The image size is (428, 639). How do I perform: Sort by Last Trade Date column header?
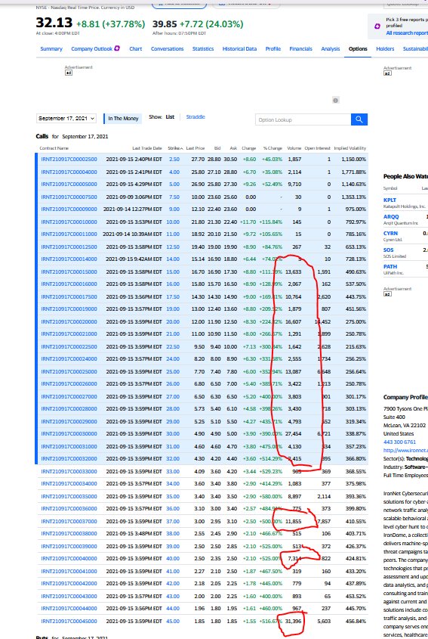click(147, 148)
